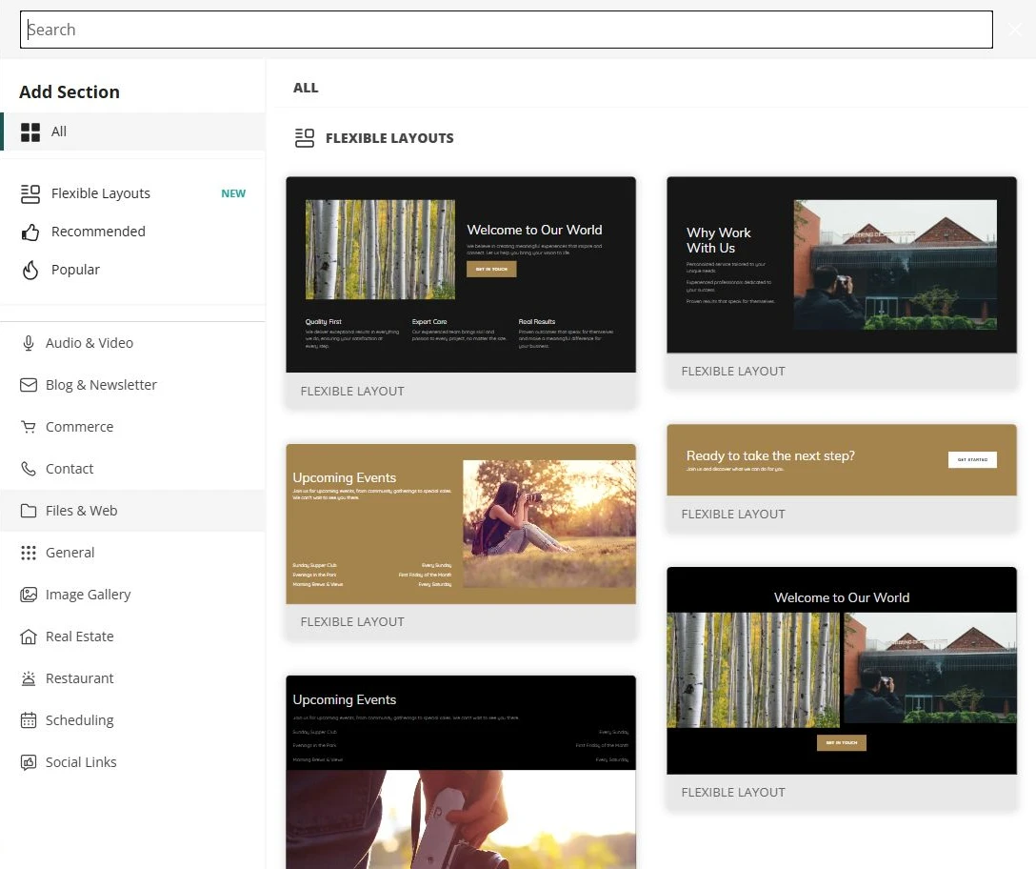Viewport: 1036px width, 869px height.
Task: Browse Scheduling sections
Action: pos(79,720)
